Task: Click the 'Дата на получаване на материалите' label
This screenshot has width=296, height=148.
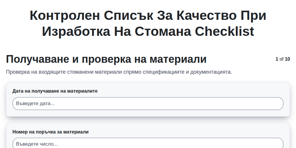Action: pyautogui.click(x=55, y=91)
